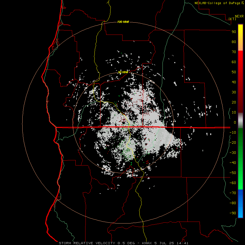Select the 50 NMI range ring label

[123, 72]
